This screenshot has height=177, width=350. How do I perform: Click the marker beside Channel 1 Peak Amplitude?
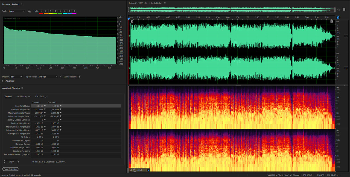(x=45, y=106)
